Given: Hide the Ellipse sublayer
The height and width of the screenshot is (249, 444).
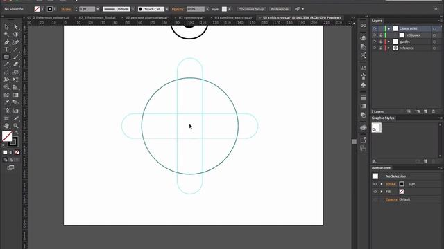Looking at the screenshot, I should pos(375,35).
